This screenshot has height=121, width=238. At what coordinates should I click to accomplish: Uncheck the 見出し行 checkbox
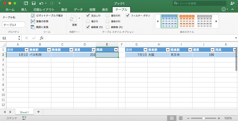tap(88, 16)
